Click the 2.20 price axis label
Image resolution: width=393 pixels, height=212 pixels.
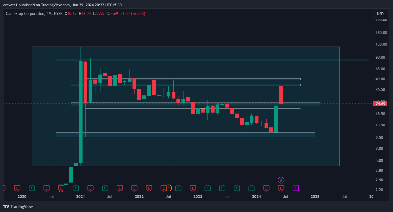[x=379, y=190]
